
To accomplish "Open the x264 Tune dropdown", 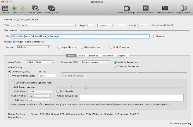I will click(x=40, y=92).
